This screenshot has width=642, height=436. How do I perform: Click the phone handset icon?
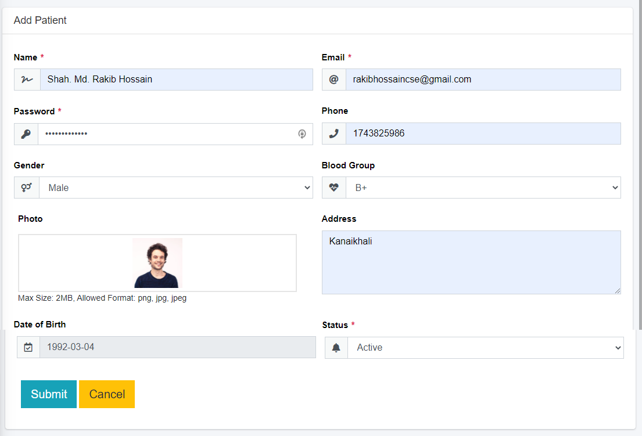(x=333, y=134)
